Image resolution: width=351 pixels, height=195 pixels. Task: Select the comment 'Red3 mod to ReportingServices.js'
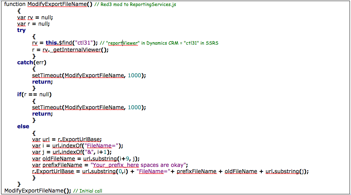pyautogui.click(x=135, y=5)
